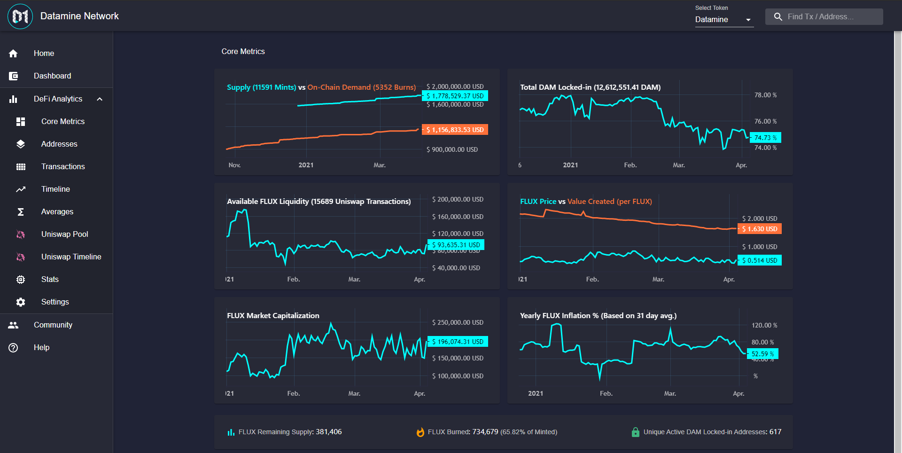Click the Averages sigma icon

tap(21, 212)
